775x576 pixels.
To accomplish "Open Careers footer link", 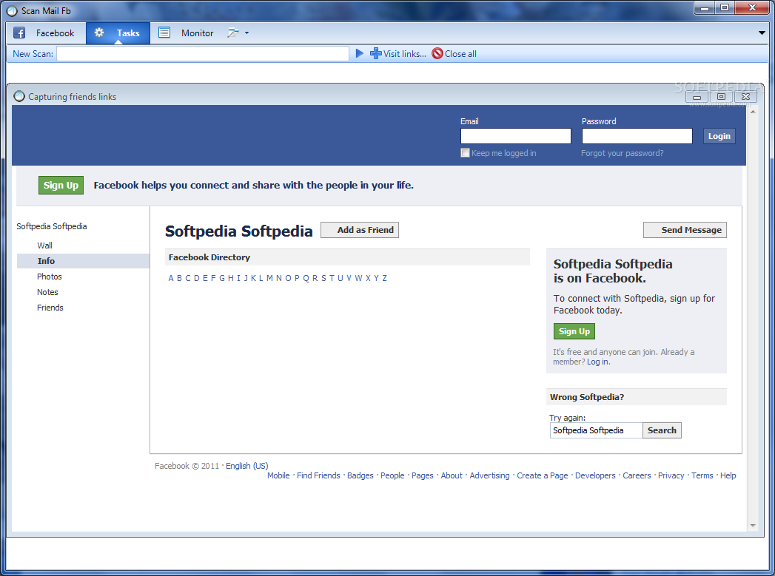I will pos(637,475).
